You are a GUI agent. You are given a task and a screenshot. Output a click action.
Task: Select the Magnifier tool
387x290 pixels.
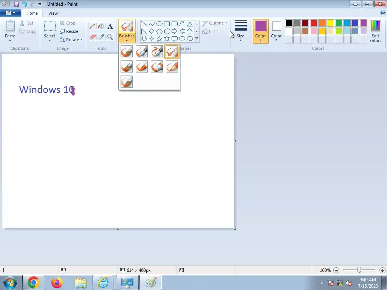coord(110,37)
